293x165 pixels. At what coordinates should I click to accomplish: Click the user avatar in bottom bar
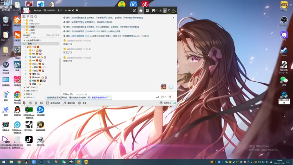24,103
